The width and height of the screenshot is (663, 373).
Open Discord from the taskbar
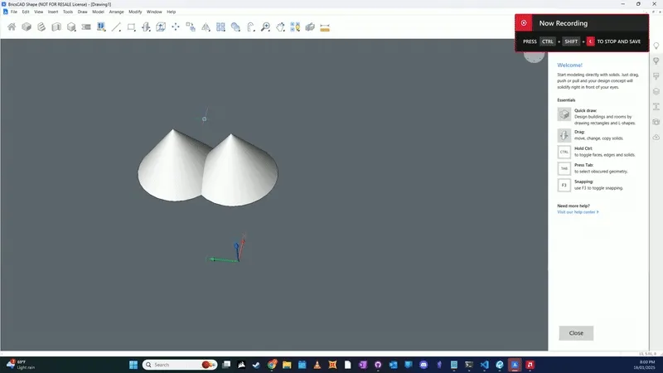click(423, 365)
